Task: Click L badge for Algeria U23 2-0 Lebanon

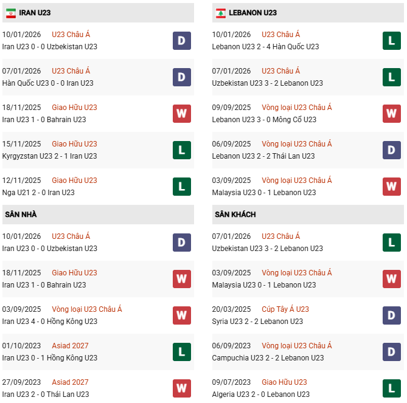Action: pyautogui.click(x=391, y=388)
